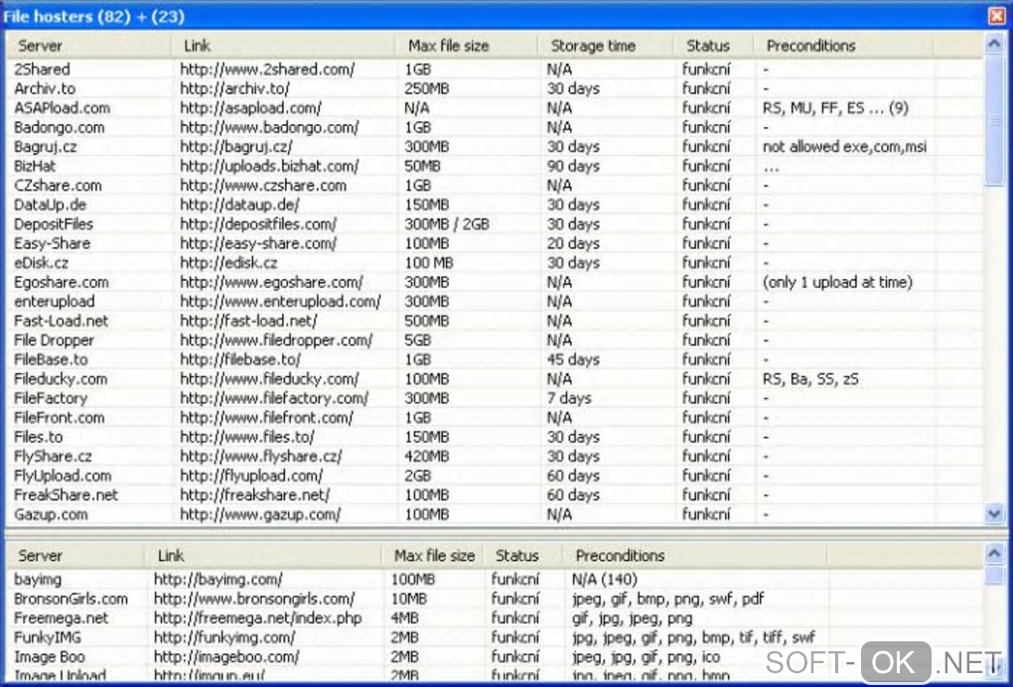Select the BizHat server row

pyautogui.click(x=496, y=166)
